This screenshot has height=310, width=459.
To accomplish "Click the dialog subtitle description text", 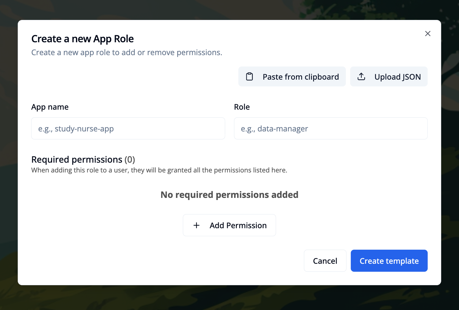I will tap(127, 52).
